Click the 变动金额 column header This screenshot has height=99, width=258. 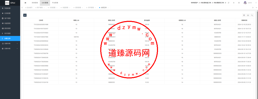(x=147, y=20)
